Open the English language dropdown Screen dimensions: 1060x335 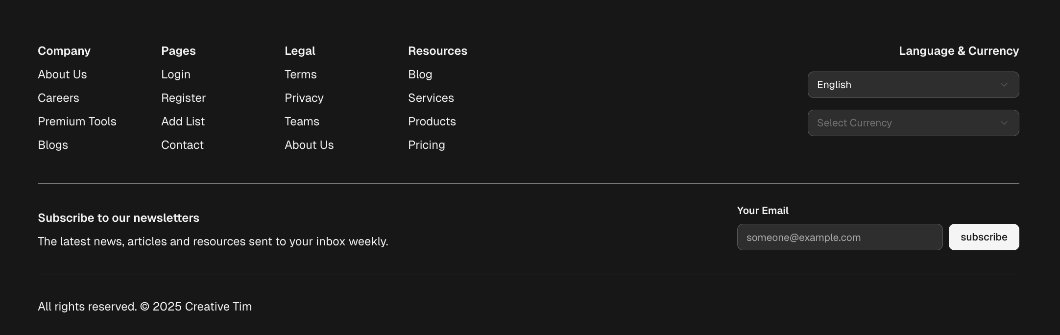pyautogui.click(x=913, y=85)
